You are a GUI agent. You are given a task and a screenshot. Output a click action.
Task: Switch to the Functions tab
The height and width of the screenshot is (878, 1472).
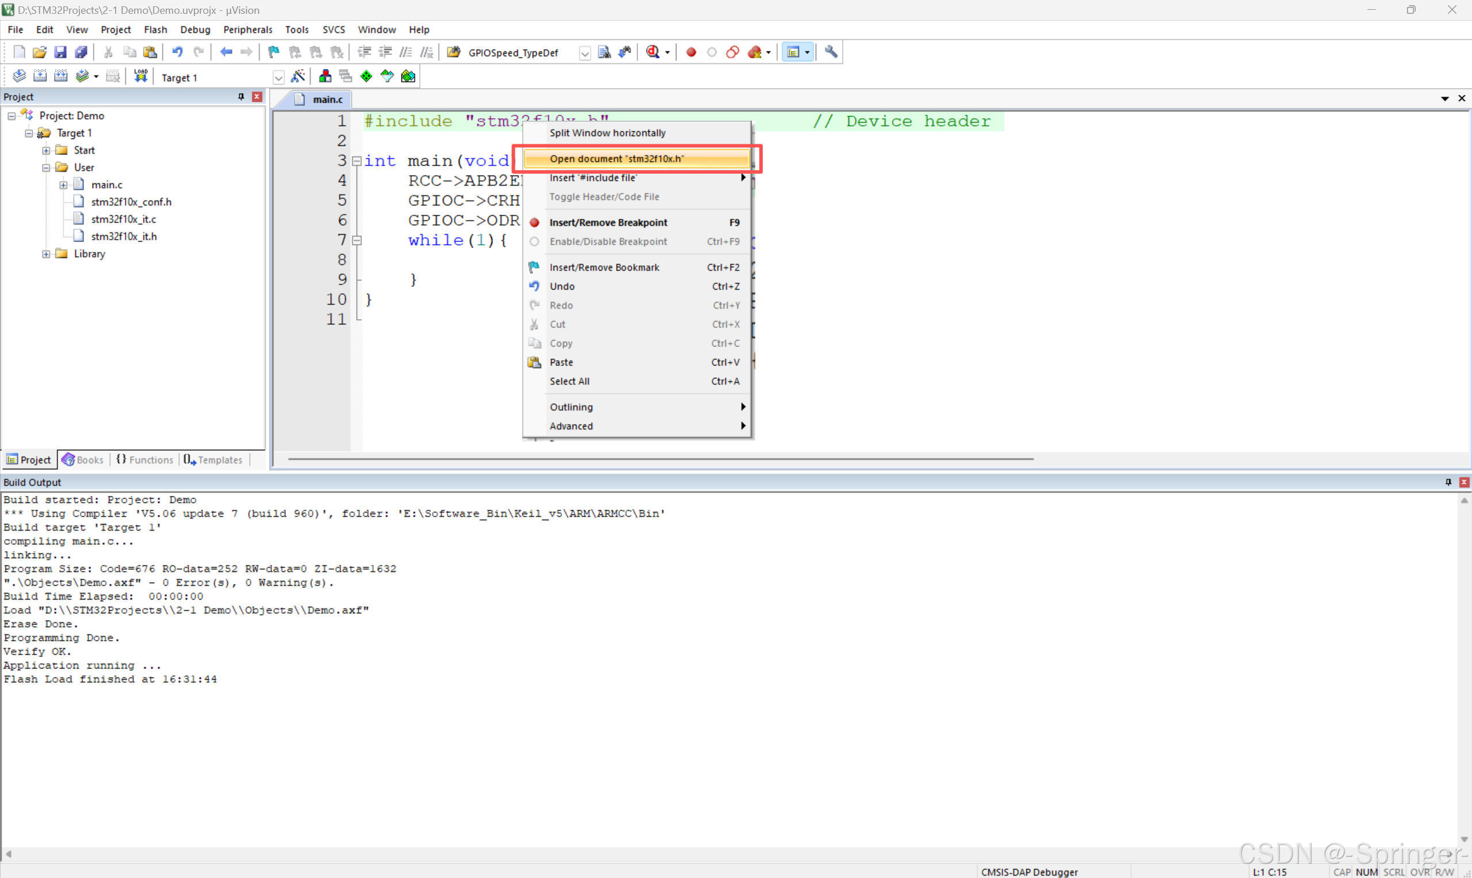(x=145, y=460)
